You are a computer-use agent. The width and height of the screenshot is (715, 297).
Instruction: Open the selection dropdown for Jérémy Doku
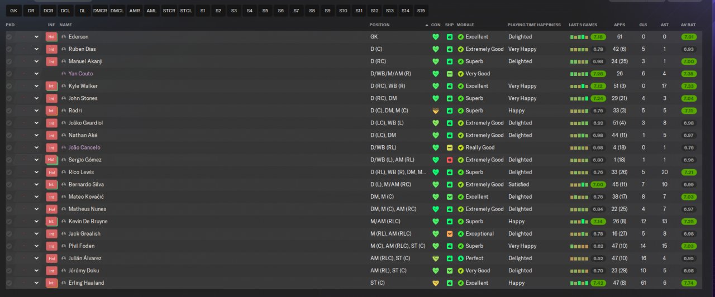coord(36,270)
